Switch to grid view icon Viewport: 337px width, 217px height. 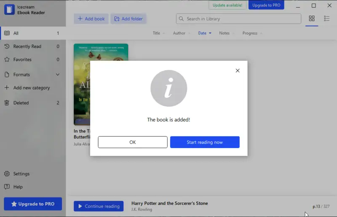(312, 19)
